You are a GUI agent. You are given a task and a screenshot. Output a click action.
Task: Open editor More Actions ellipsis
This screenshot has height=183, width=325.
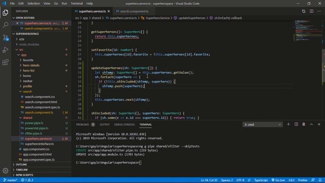click(x=319, y=11)
